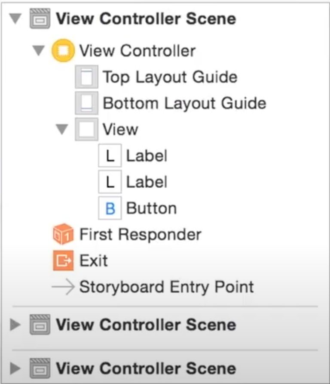330x384 pixels.
Task: Collapse the View disclosure triangle
Action: 63,130
